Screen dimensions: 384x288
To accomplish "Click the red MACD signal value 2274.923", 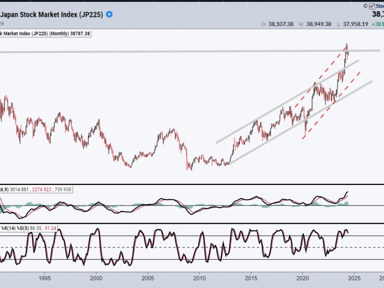I will 42,190.
